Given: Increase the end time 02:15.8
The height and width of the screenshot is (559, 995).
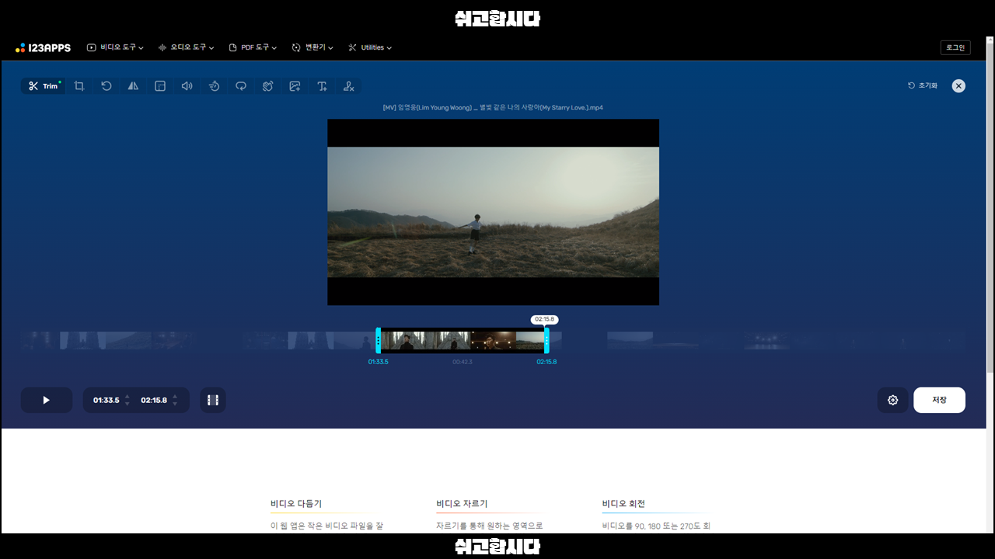Looking at the screenshot, I should (x=175, y=396).
